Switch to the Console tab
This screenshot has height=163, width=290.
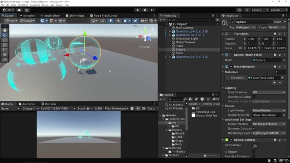[48, 104]
